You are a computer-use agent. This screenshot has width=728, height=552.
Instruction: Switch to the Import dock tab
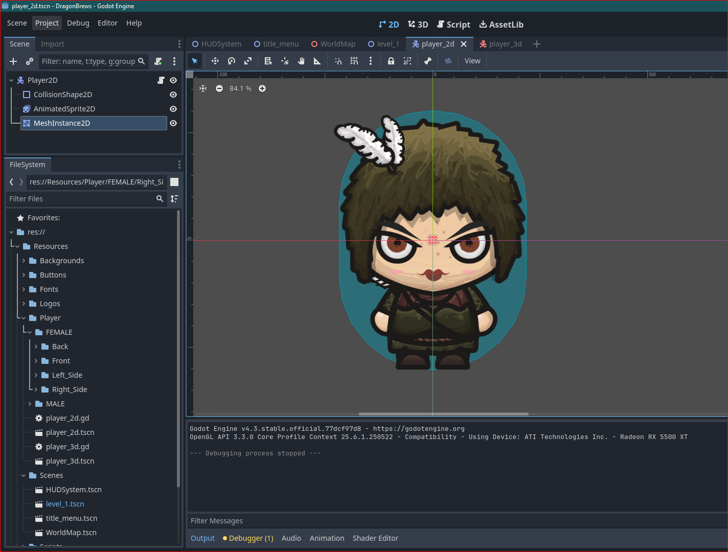tap(53, 44)
